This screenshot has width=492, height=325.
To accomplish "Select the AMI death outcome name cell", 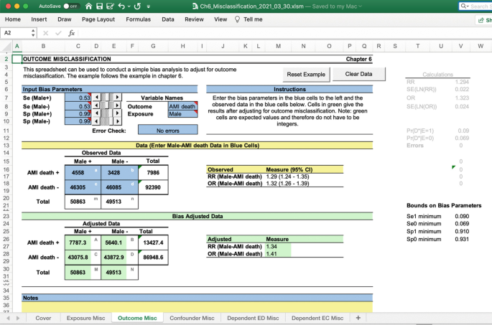I will [x=182, y=106].
